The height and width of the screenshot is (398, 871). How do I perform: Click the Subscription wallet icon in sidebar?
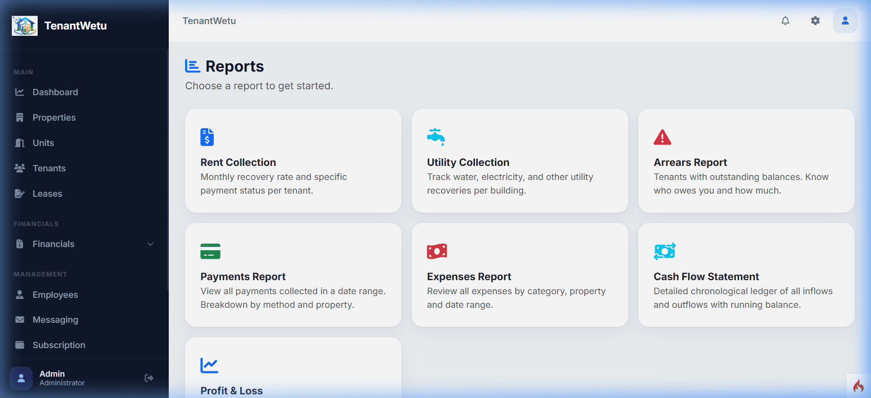coord(20,345)
